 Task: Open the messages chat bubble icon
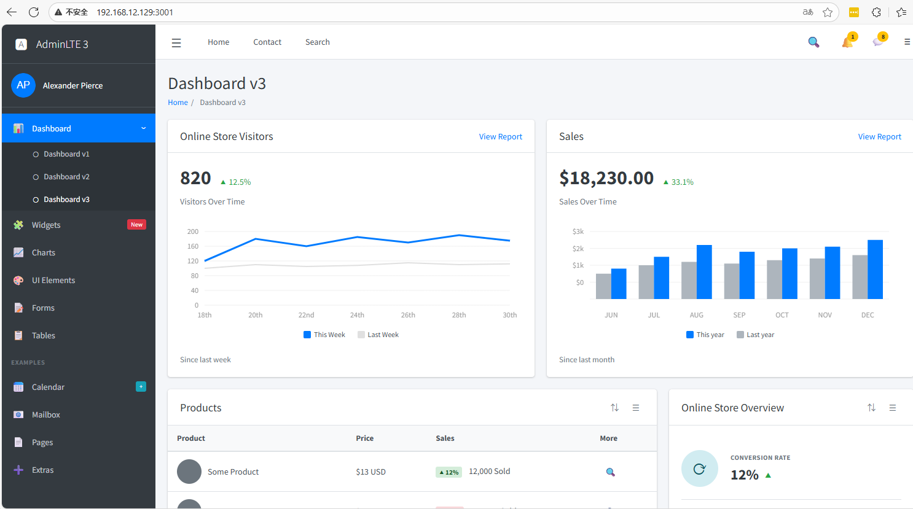pos(878,42)
